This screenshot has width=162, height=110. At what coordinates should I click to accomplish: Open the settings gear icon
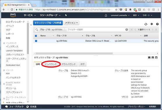[152, 24]
